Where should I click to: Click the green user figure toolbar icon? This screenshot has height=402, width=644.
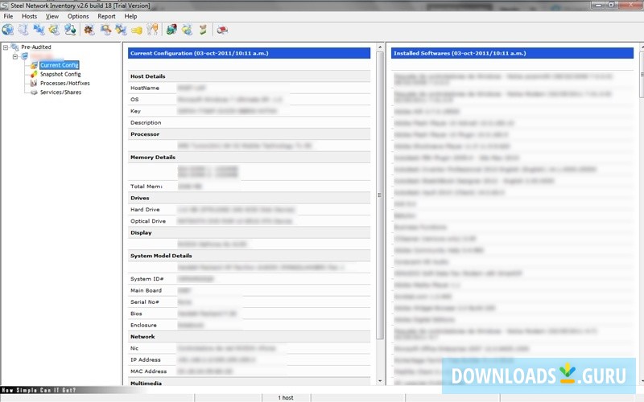pyautogui.click(x=203, y=30)
